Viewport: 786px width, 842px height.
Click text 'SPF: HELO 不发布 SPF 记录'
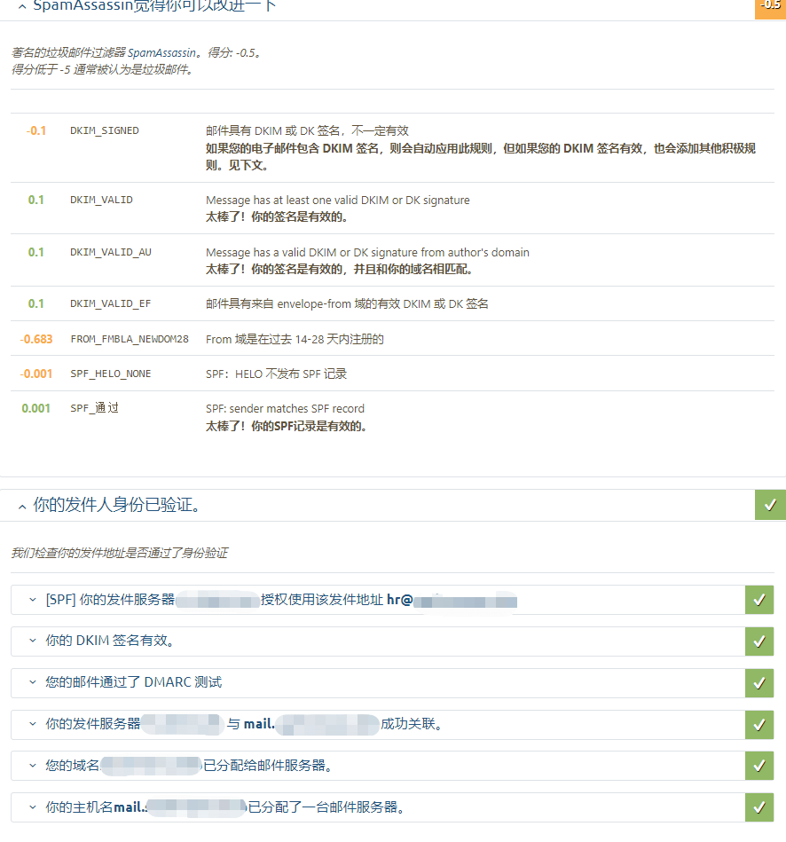click(x=277, y=374)
